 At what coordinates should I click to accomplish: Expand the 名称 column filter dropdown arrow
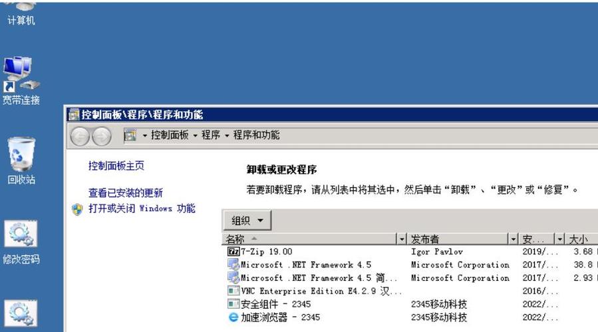[x=401, y=239]
